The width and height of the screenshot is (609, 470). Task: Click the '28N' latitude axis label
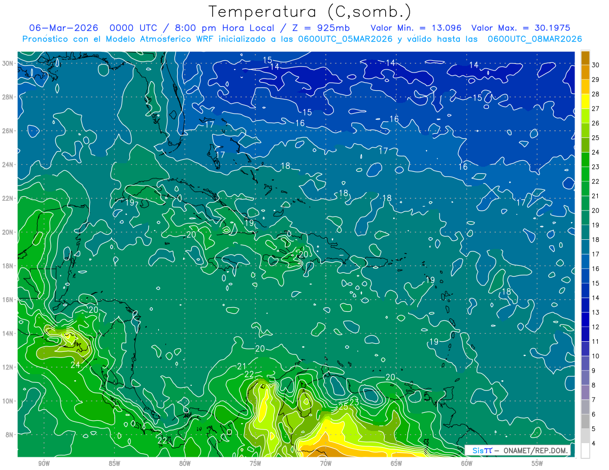(x=8, y=97)
